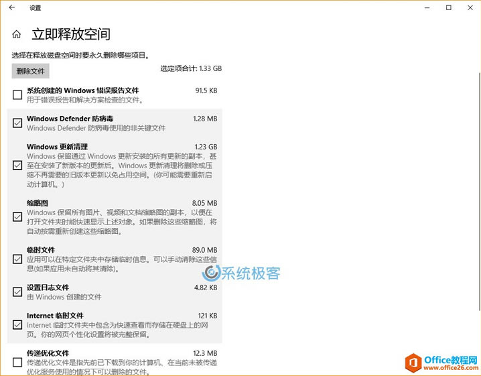Click the 1.23 GB size value

(x=206, y=147)
